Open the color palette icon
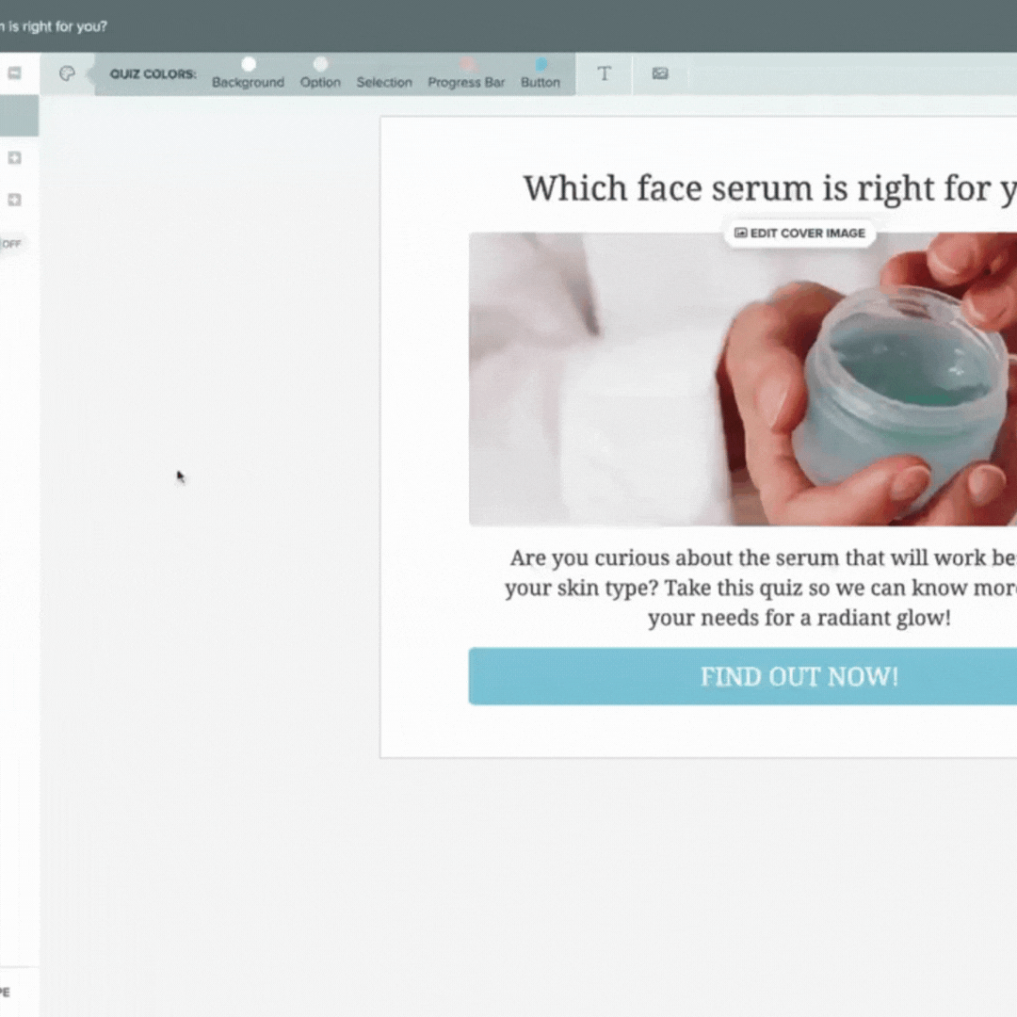 (x=67, y=74)
